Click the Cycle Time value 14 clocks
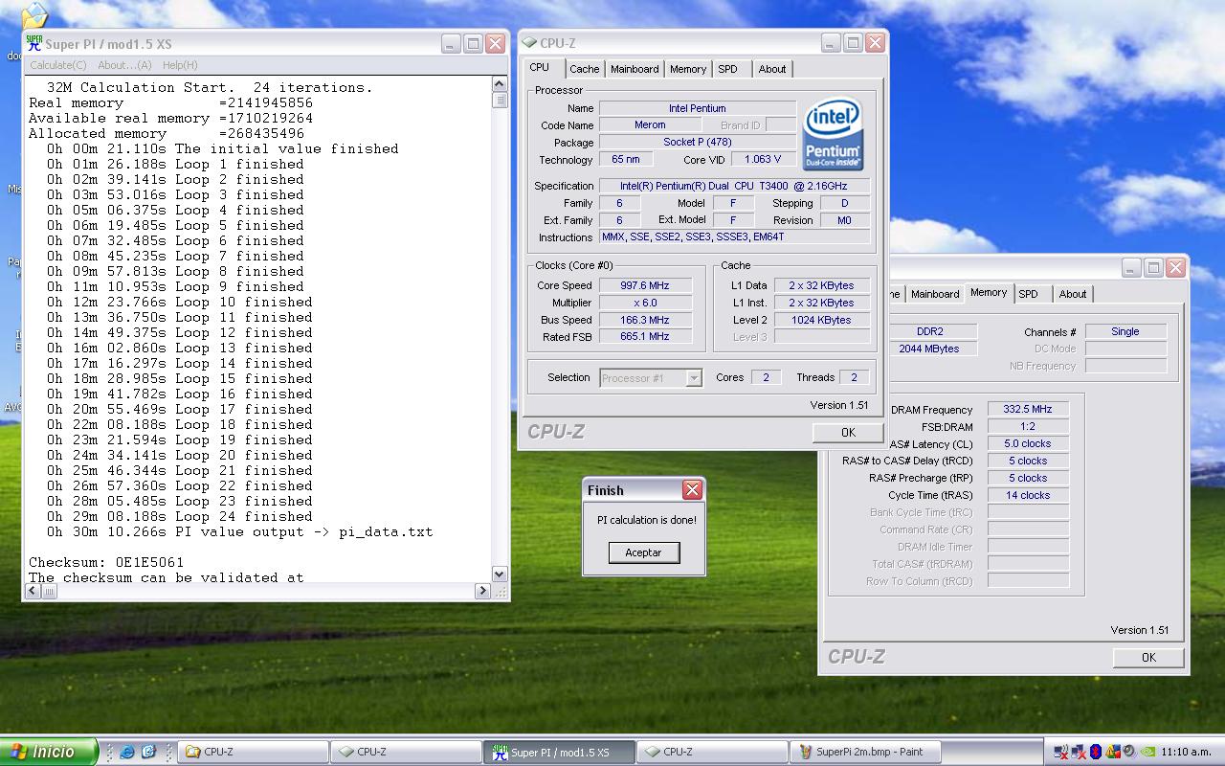 (1028, 495)
